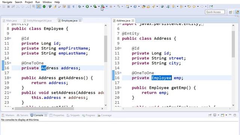Click empFirstName field in Employee.java
The width and height of the screenshot is (240, 135).
[73, 48]
